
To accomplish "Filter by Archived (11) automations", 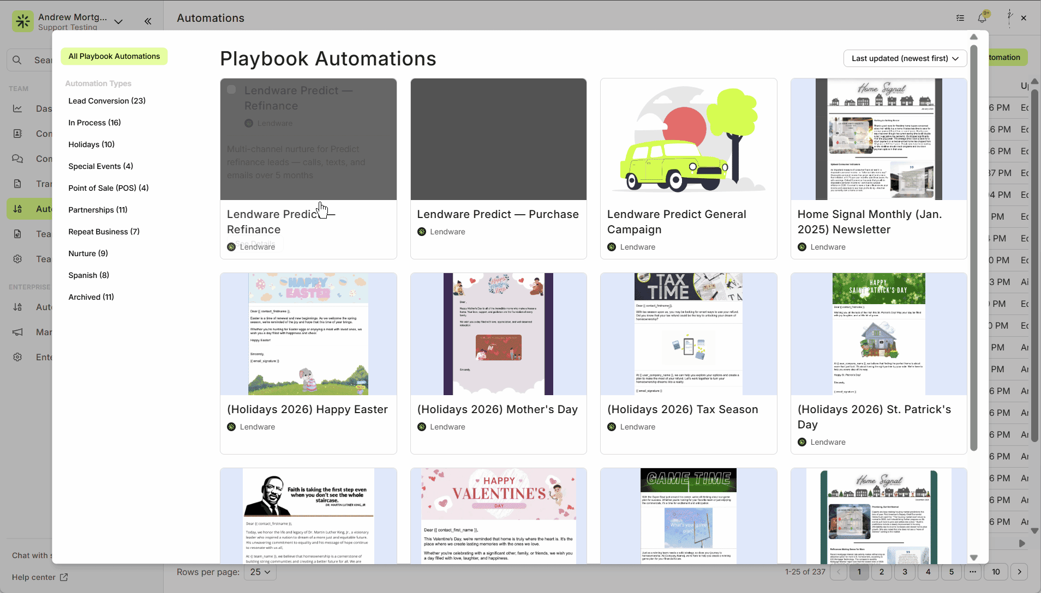I will tap(91, 297).
